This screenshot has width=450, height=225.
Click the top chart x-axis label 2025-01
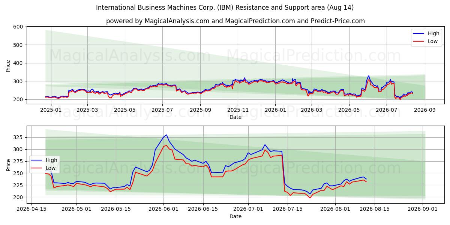pos(51,110)
